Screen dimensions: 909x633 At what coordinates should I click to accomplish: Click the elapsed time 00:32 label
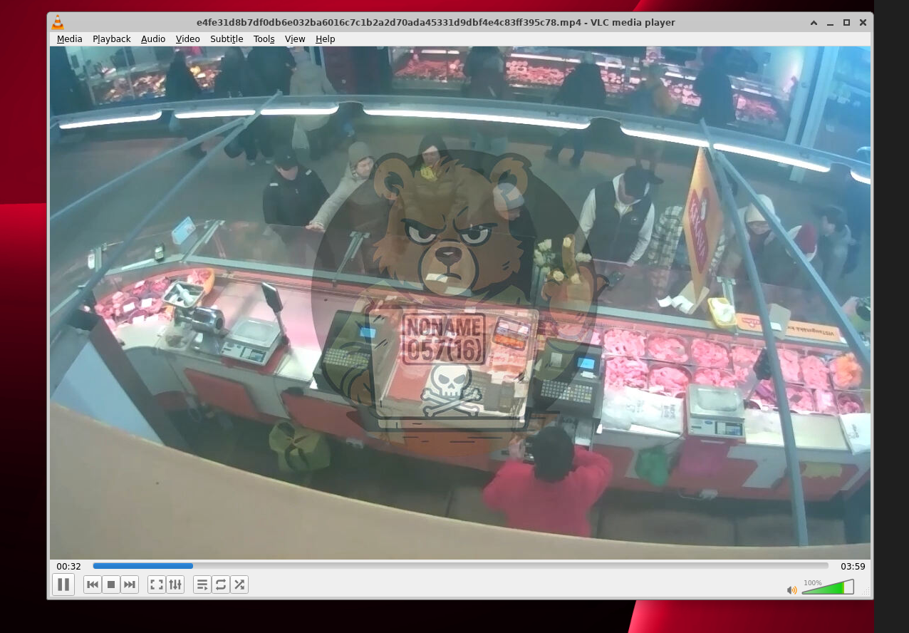(x=68, y=567)
